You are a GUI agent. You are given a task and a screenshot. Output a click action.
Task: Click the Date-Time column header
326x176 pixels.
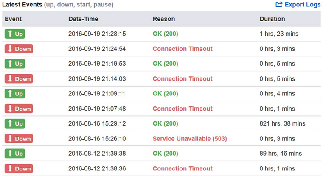[x=83, y=19]
